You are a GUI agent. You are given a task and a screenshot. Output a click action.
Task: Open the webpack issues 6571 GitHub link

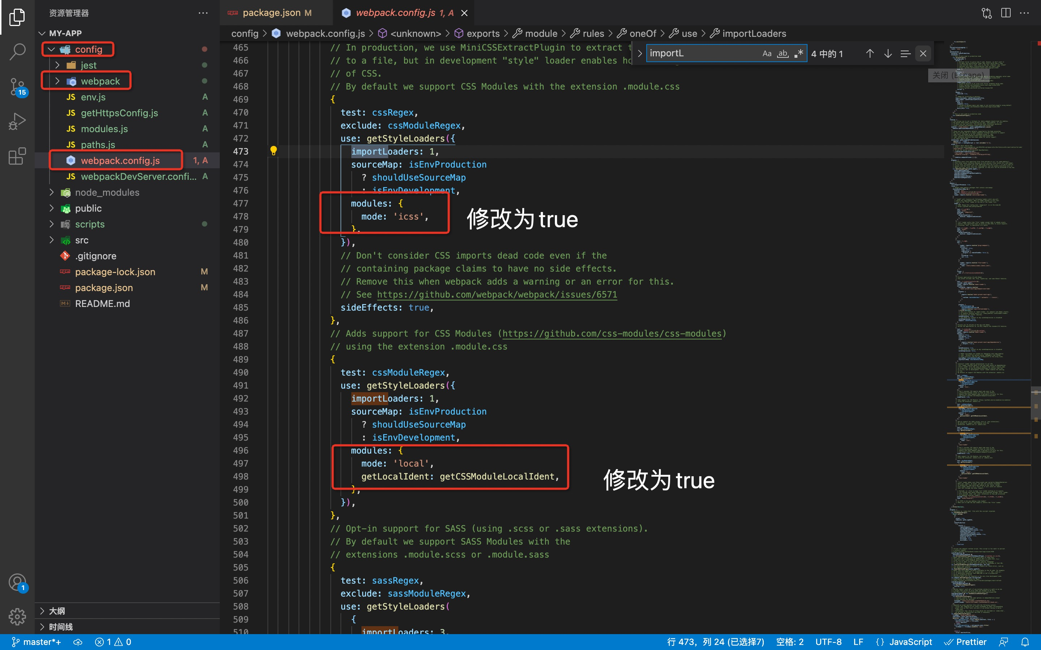(496, 294)
